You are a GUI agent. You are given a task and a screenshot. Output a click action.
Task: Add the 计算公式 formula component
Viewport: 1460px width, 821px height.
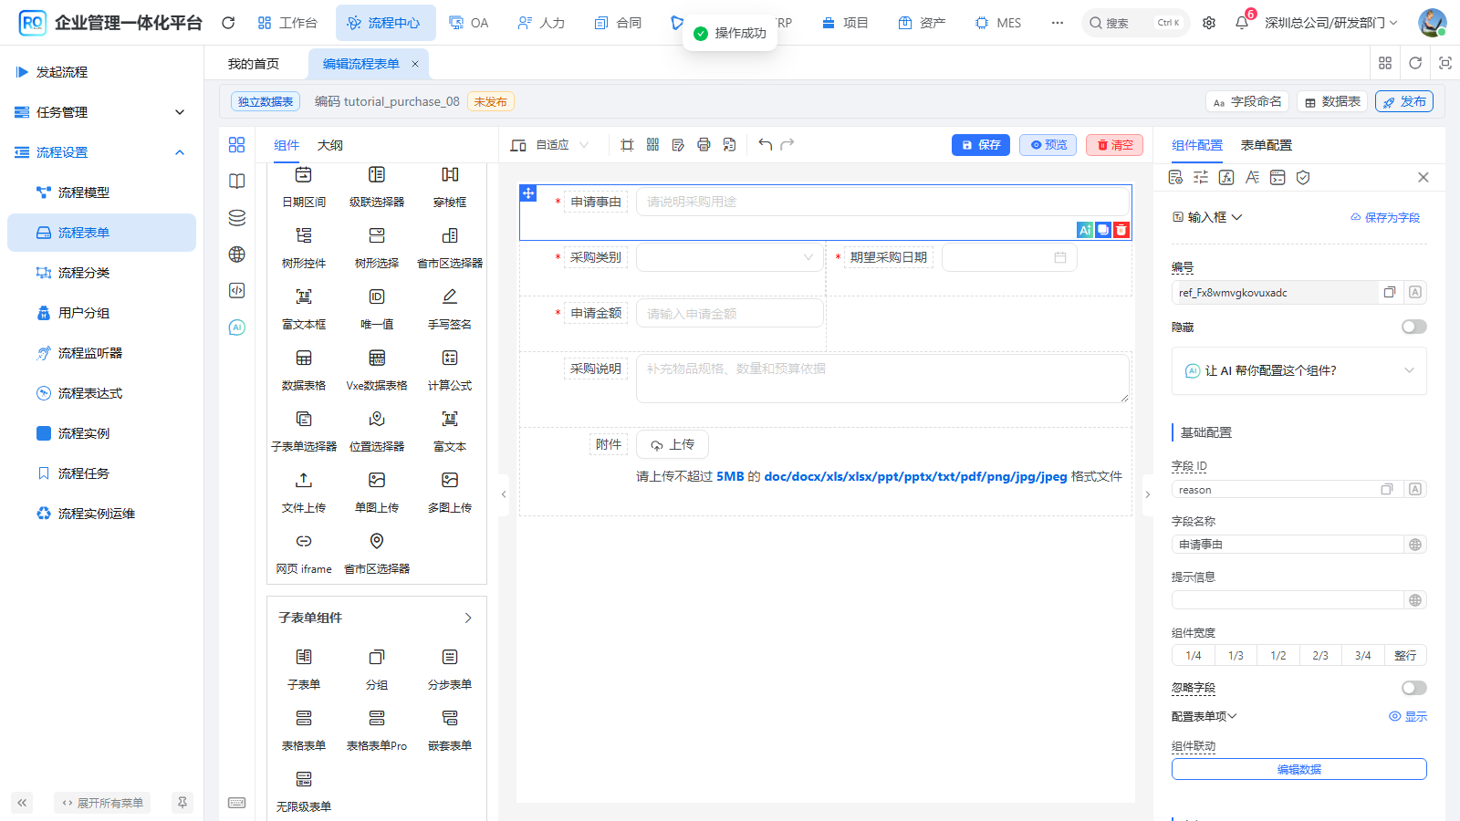450,369
